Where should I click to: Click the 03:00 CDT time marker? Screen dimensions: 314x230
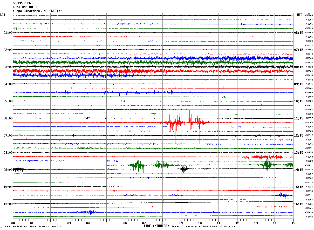(8, 67)
